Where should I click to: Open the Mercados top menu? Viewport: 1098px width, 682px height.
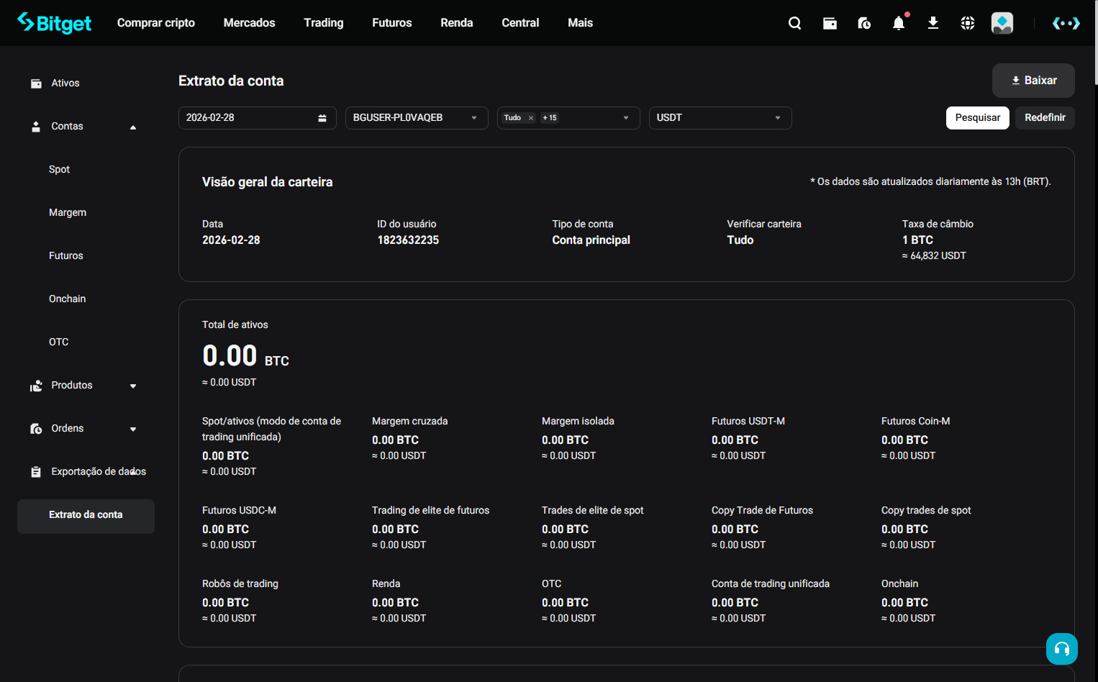[250, 23]
